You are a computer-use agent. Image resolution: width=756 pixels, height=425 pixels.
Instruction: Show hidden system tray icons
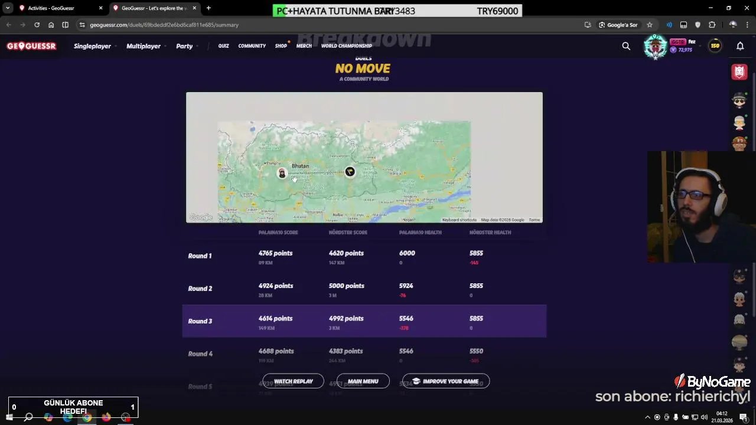[647, 417]
